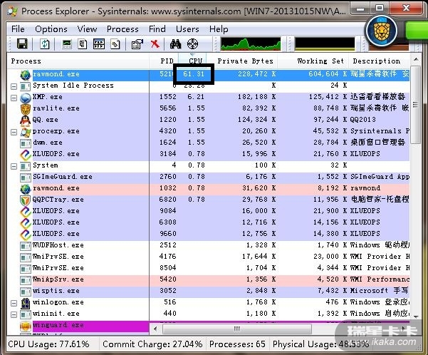Screen dimensions: 428x355
Task: Click the vertical scrollbar down arrow
Action: (x=416, y=317)
